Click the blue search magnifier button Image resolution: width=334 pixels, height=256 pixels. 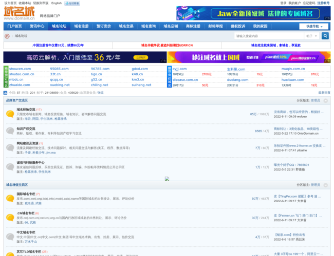pyautogui.click(x=325, y=36)
